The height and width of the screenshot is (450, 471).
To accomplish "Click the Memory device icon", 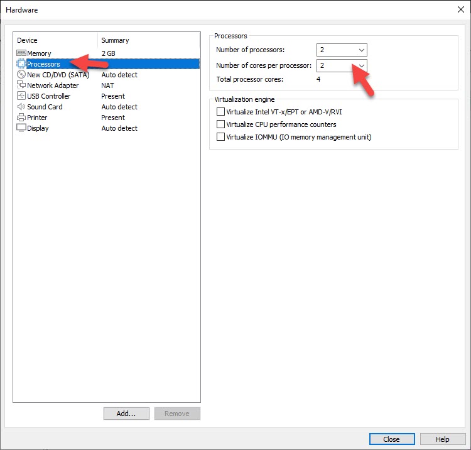I will pyautogui.click(x=21, y=53).
